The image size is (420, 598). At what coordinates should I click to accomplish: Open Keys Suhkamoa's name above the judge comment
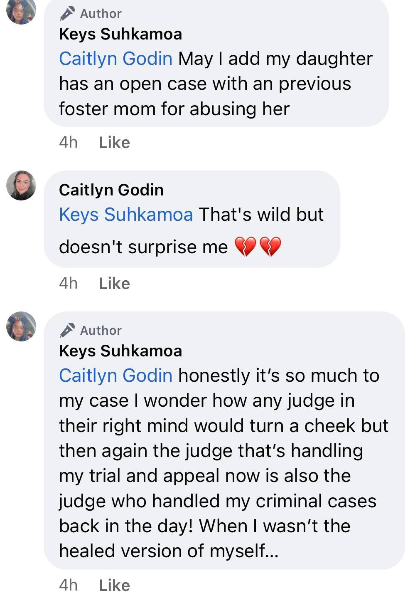(120, 351)
